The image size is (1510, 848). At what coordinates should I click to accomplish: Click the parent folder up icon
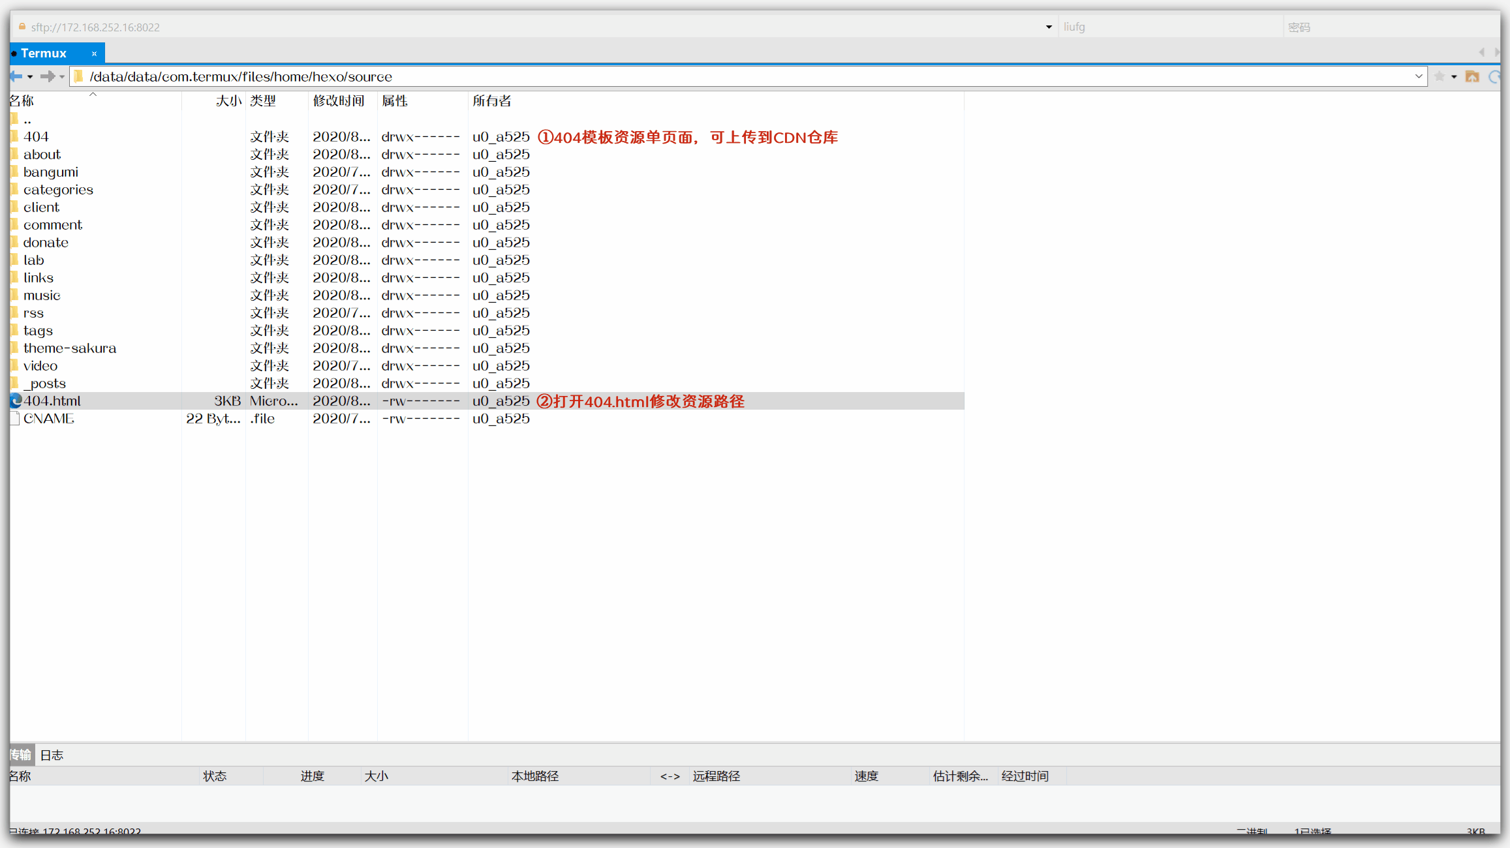tap(1472, 77)
